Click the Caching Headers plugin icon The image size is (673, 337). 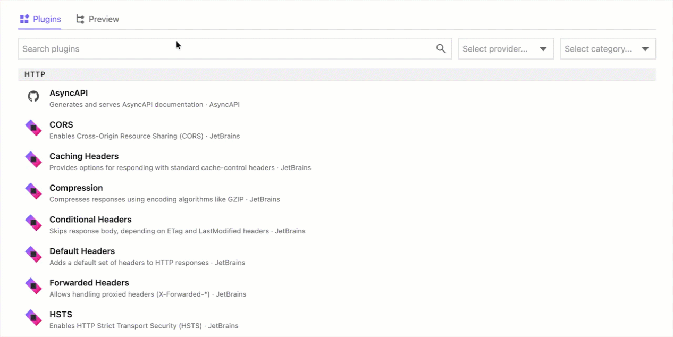[x=33, y=160]
